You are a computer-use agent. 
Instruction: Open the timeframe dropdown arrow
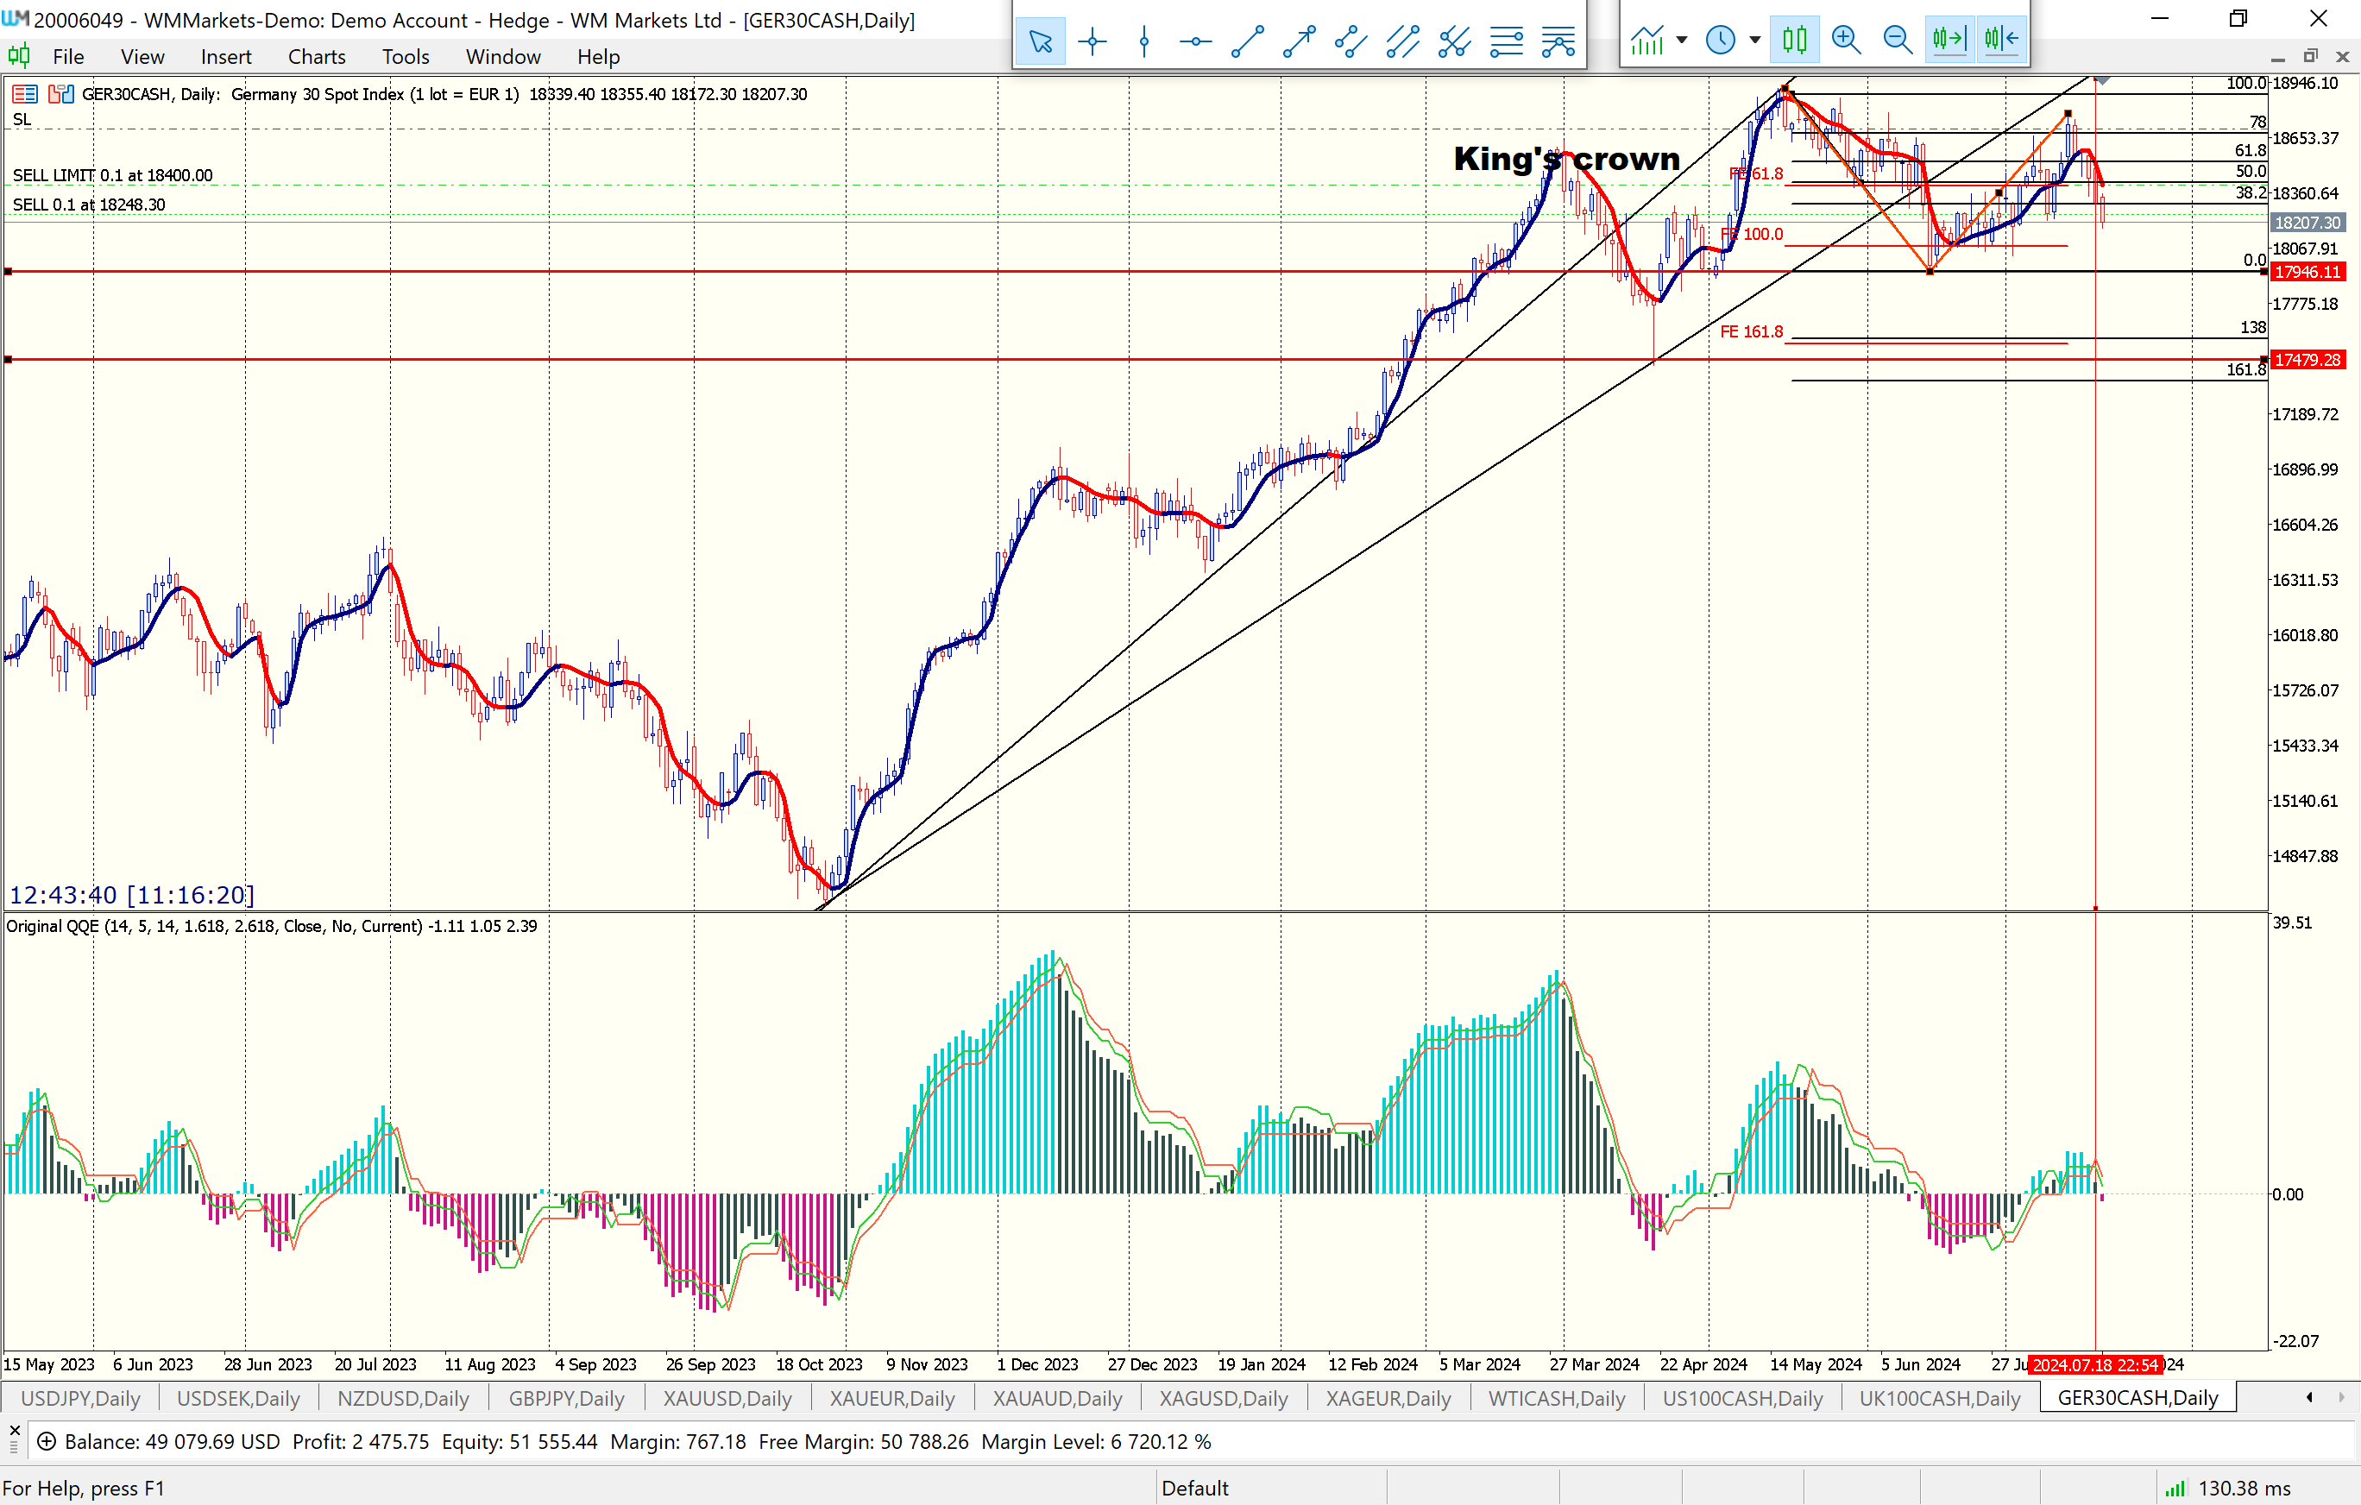[x=1755, y=41]
